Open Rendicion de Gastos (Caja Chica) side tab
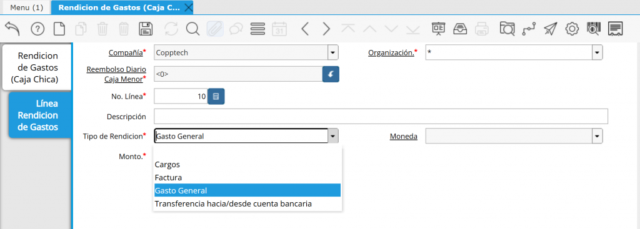The width and height of the screenshot is (640, 229). [36, 67]
